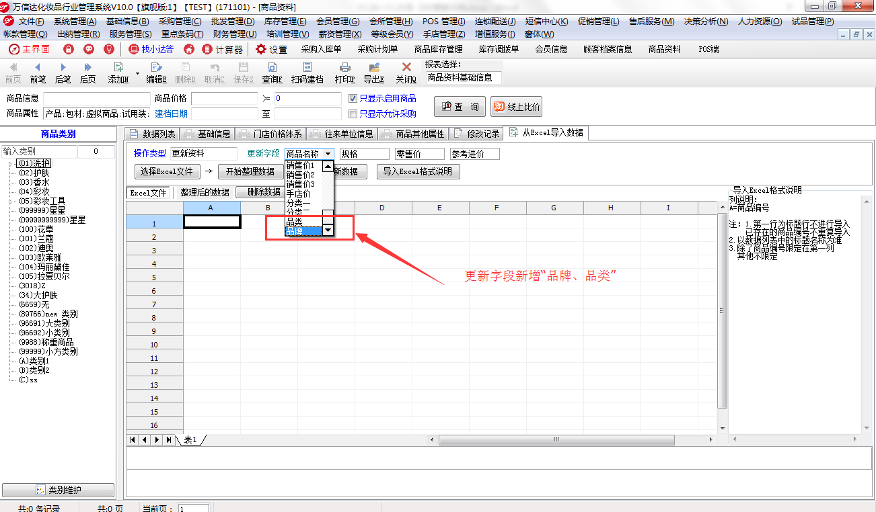Click the vertical spreadsheet scrollbar
876x512 pixels.
pos(722,309)
